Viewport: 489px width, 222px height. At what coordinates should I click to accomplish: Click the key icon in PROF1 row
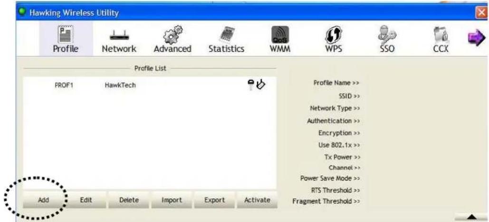[251, 85]
